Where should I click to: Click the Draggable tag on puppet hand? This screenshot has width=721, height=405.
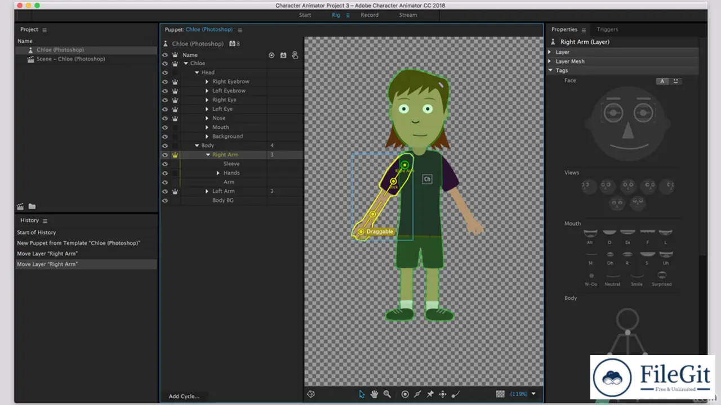tap(380, 232)
